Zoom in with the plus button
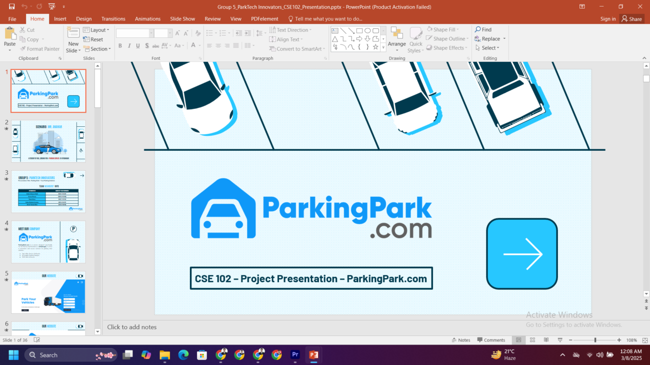The height and width of the screenshot is (365, 650). [x=619, y=340]
